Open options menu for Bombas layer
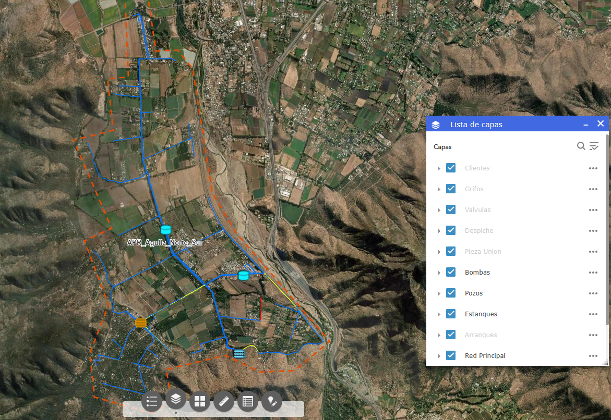 coord(593,273)
